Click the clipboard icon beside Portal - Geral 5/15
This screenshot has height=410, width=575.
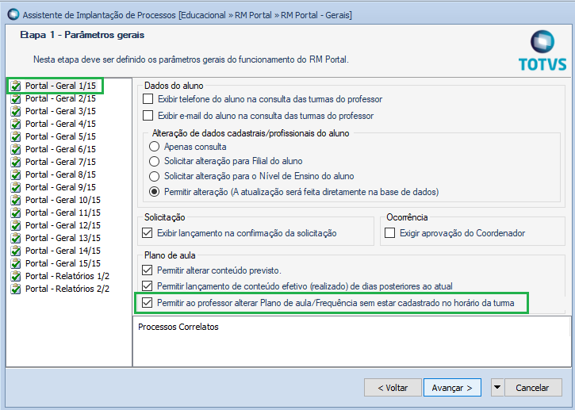(16, 136)
